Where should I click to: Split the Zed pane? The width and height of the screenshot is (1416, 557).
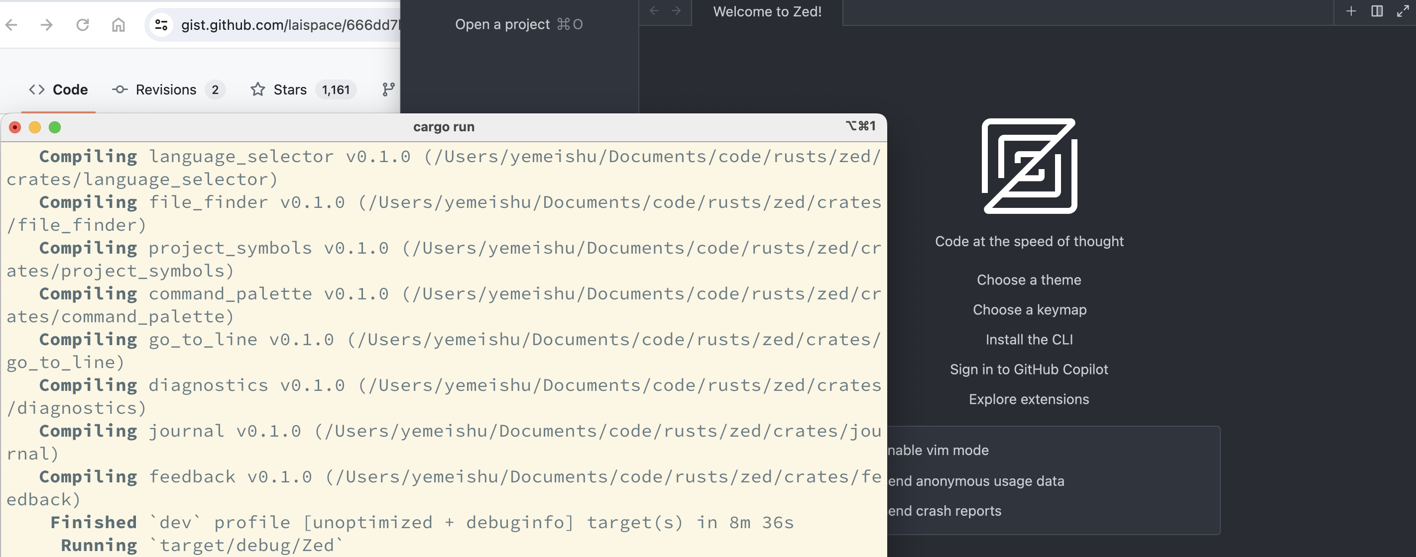[x=1377, y=11]
